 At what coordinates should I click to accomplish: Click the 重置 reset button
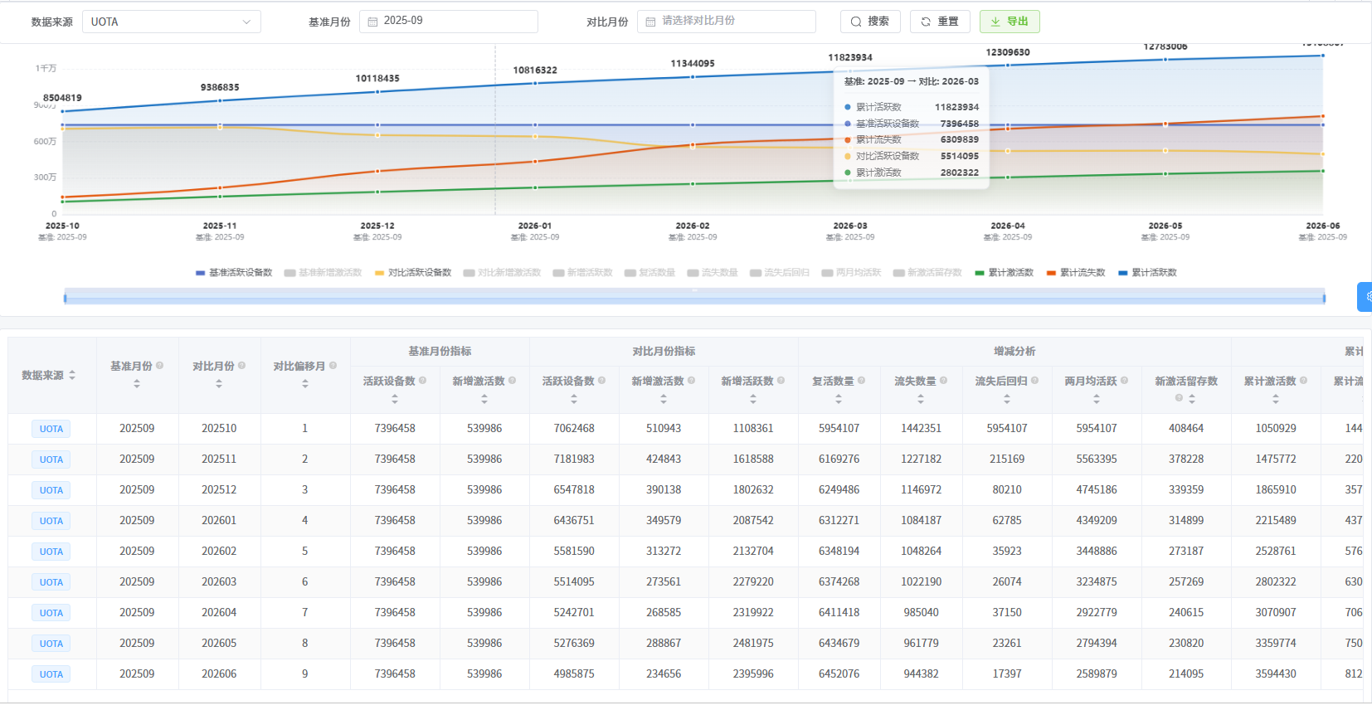[x=940, y=22]
